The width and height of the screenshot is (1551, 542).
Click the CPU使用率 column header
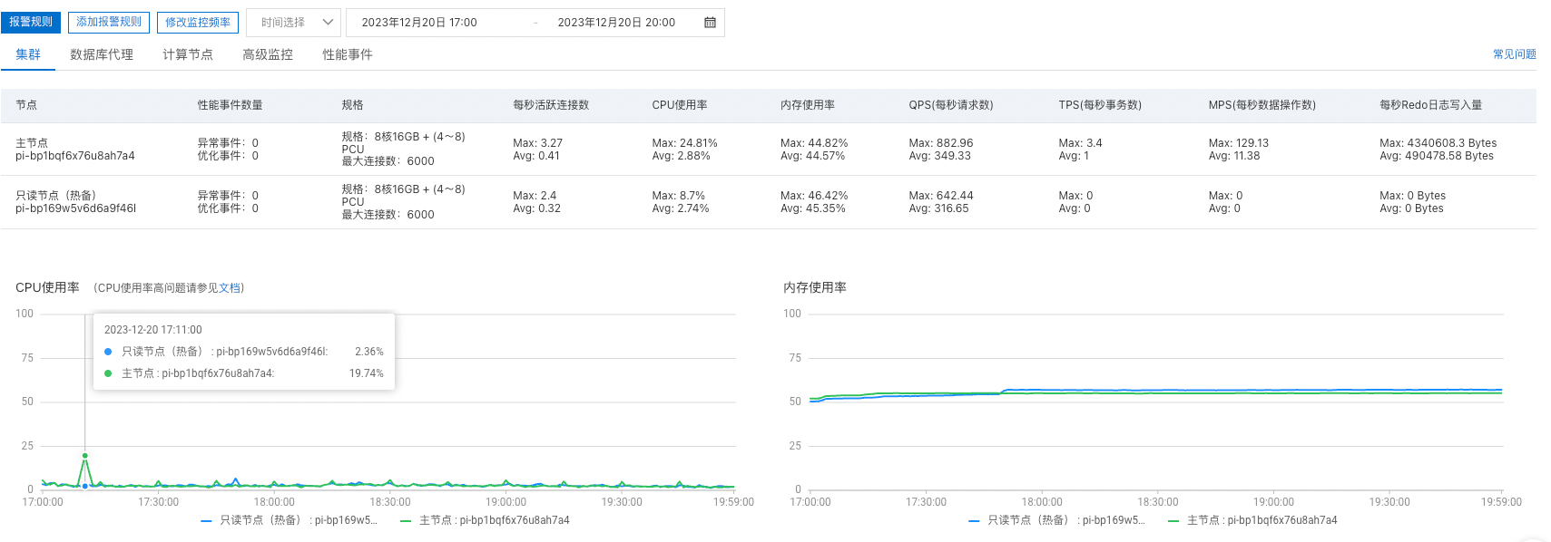[x=680, y=105]
